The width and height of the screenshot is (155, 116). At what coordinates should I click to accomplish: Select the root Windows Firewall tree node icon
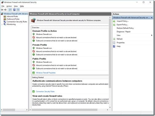(2, 14)
